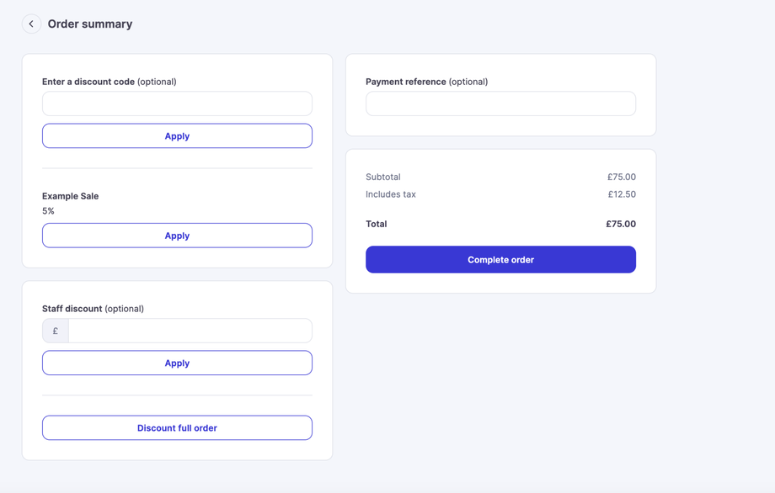Apply the entered discount code
Screen dimensions: 775x493
(177, 136)
